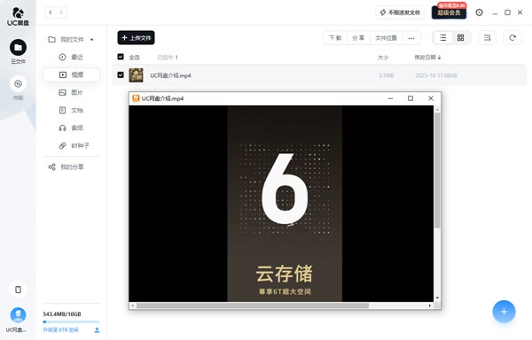
Task: Close the UC网盘介绍.mp4 player window
Action: (x=431, y=98)
